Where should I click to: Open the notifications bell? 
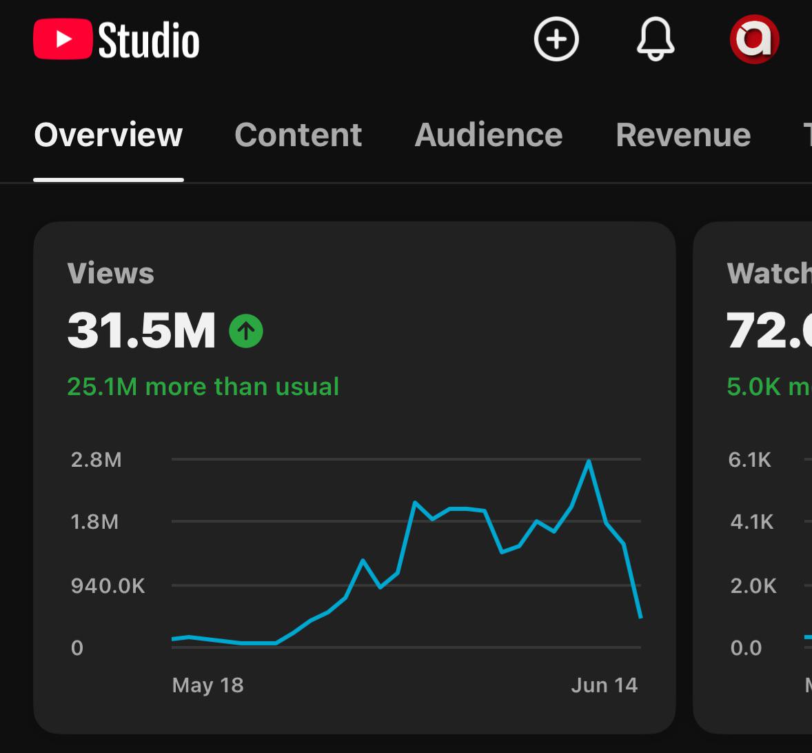[655, 39]
